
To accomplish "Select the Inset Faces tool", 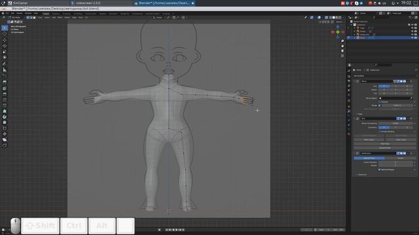I will coord(5,88).
